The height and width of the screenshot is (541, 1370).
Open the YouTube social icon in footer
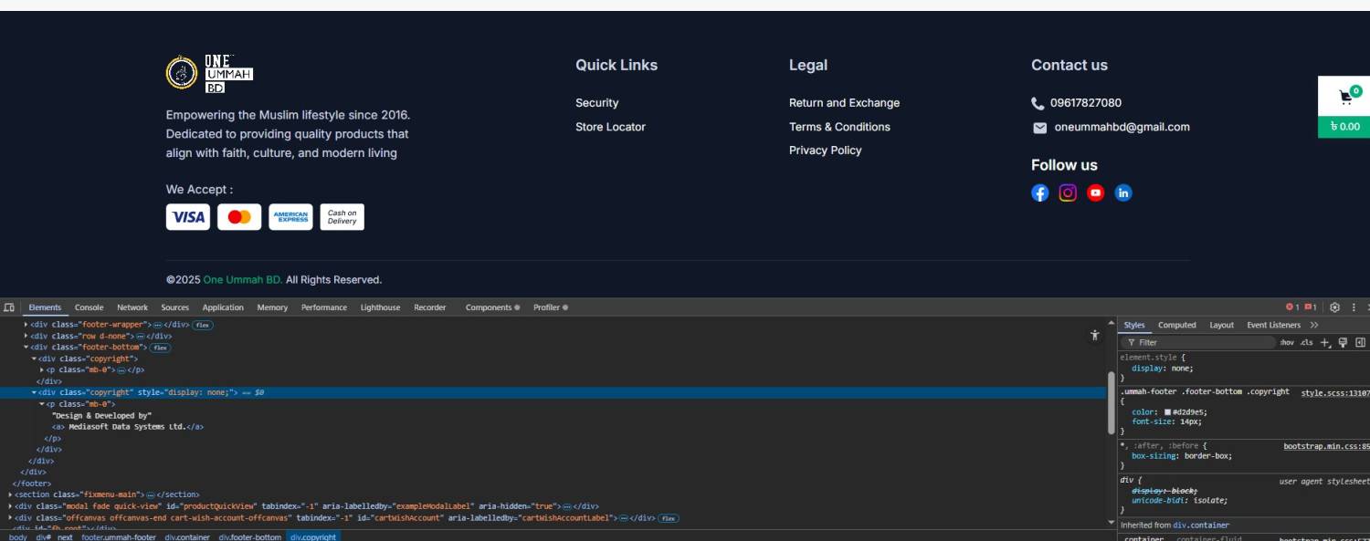[x=1096, y=192]
